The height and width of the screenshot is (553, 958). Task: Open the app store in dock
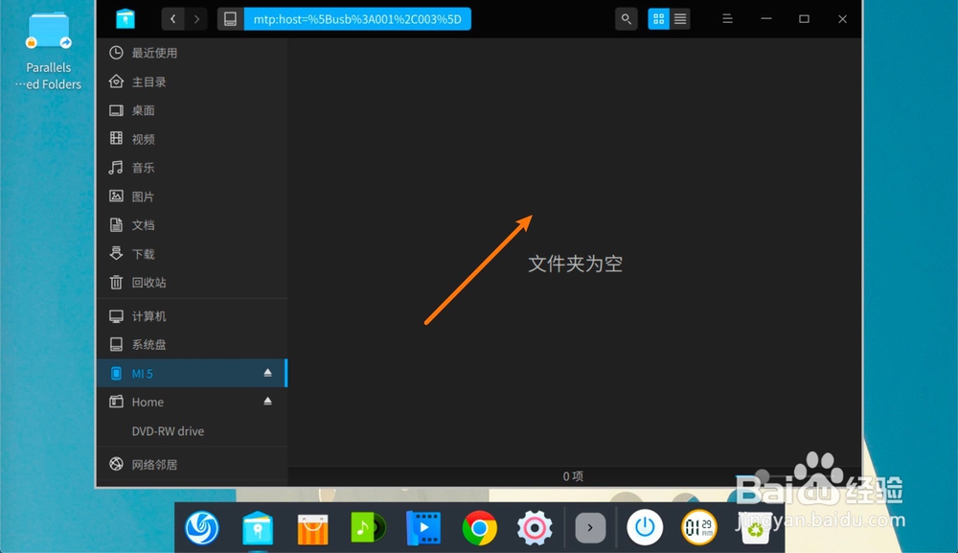313,528
